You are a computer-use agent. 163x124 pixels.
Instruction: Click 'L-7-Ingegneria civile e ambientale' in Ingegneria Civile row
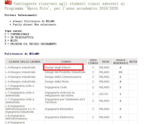(20, 87)
